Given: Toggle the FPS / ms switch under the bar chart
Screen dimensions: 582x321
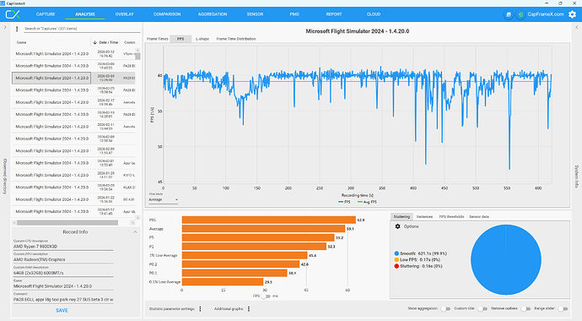Looking at the screenshot, I should [266, 297].
